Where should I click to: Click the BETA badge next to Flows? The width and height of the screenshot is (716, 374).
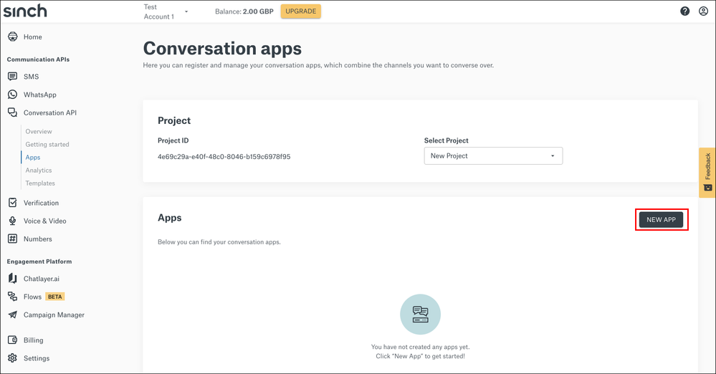54,297
